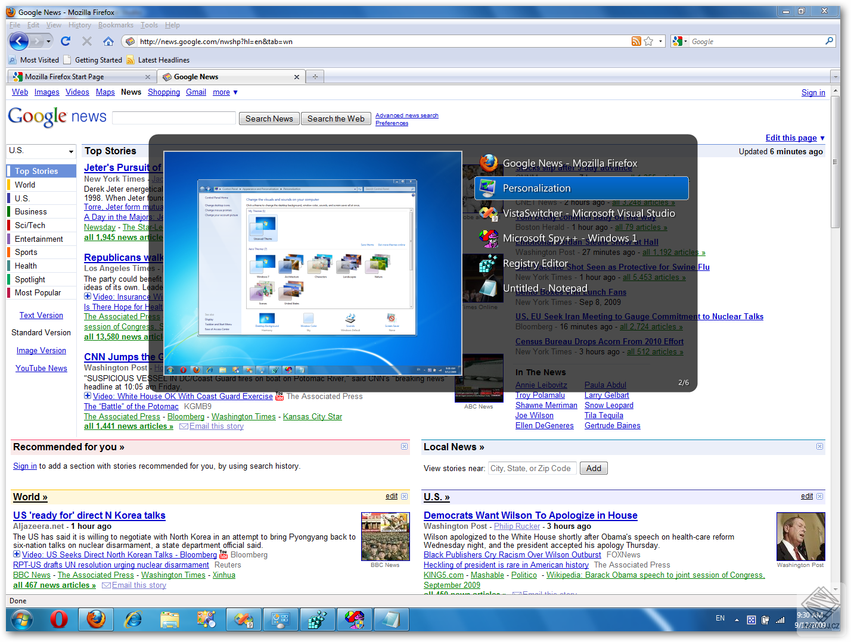
Task: Remove the Local News section
Action: coord(819,447)
